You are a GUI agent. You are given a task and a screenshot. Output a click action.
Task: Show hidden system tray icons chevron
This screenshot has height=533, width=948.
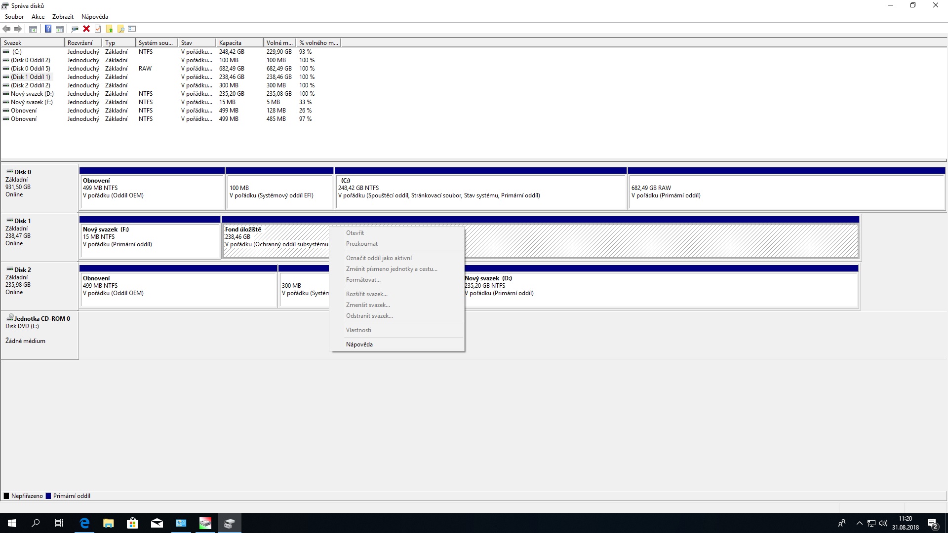(859, 523)
